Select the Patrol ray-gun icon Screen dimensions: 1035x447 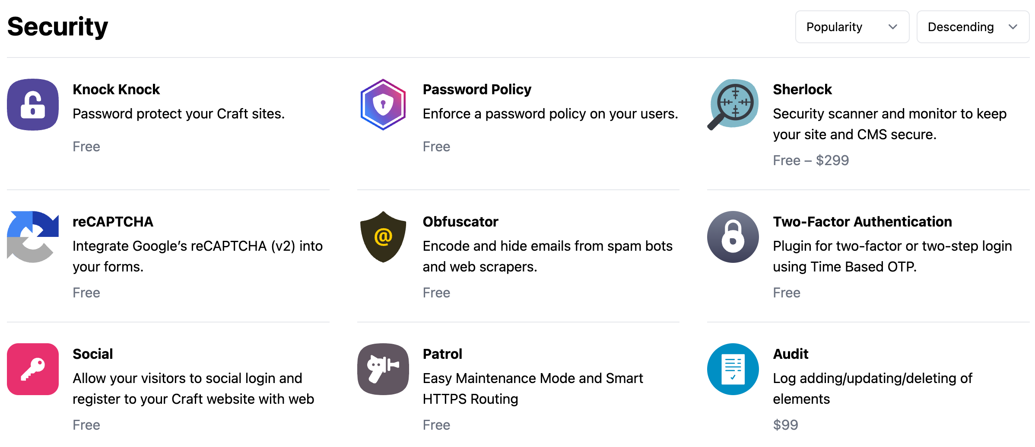(x=383, y=369)
